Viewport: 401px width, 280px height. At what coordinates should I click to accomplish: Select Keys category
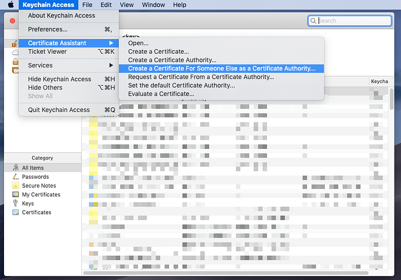pos(43,203)
